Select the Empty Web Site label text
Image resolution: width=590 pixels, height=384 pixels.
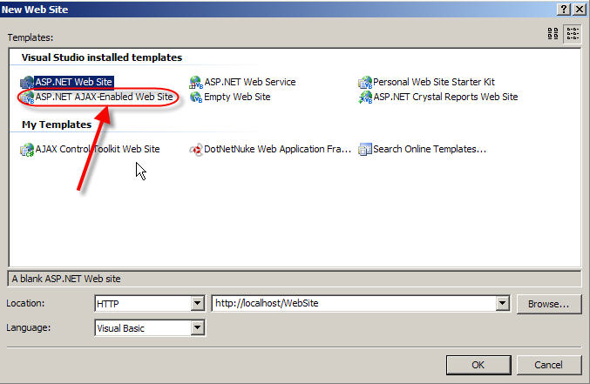[237, 97]
